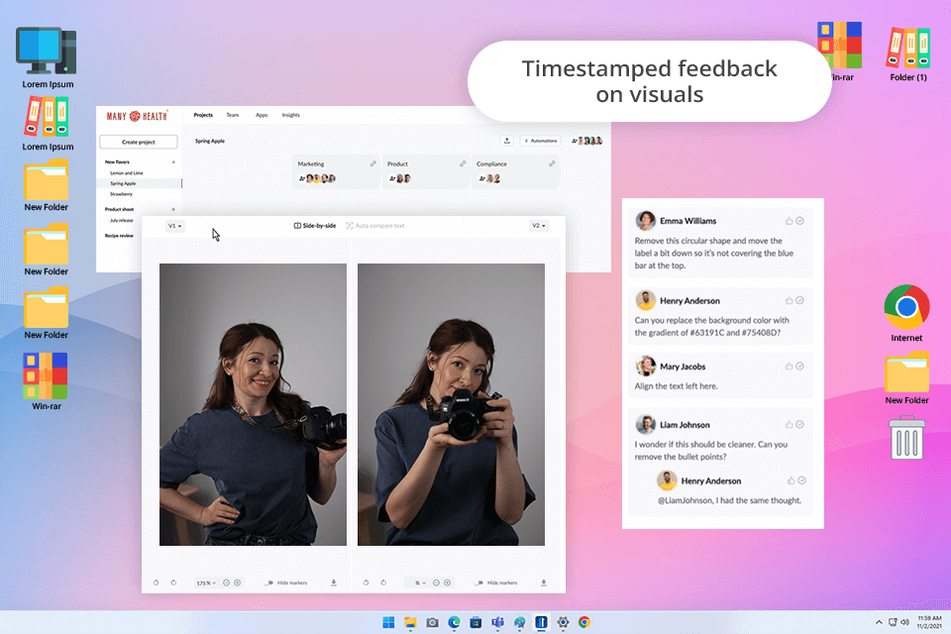951x634 pixels.
Task: Rotate the V2 image clockwise
Action: pos(383,582)
